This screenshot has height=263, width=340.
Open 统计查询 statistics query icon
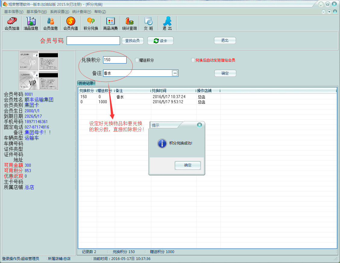129,23
